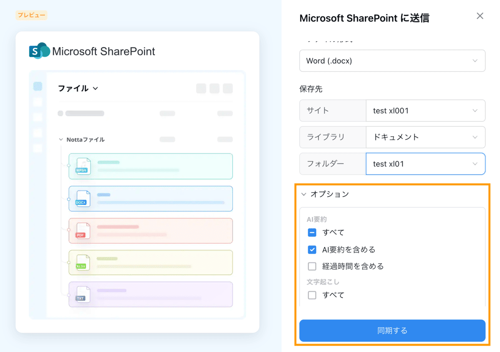Click the highlighted blue sidebar icon in preview

click(x=37, y=86)
